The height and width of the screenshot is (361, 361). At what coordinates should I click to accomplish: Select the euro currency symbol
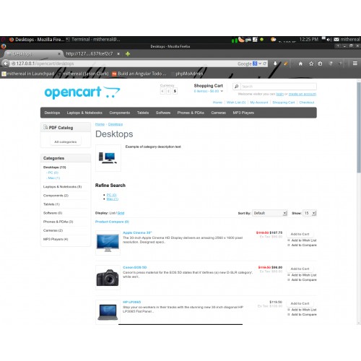tap(162, 91)
